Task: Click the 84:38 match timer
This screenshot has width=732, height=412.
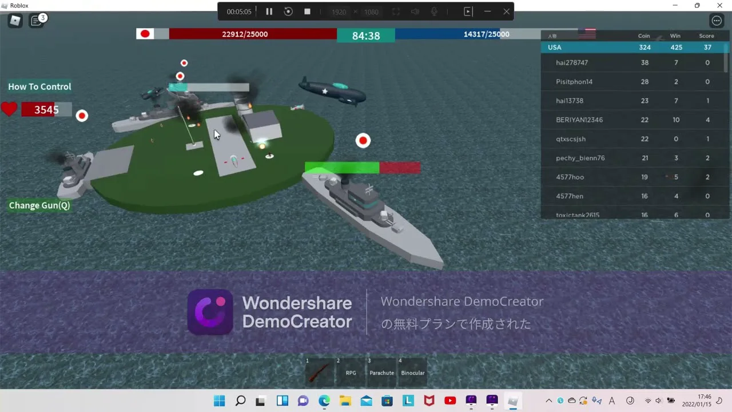Action: pos(366,35)
